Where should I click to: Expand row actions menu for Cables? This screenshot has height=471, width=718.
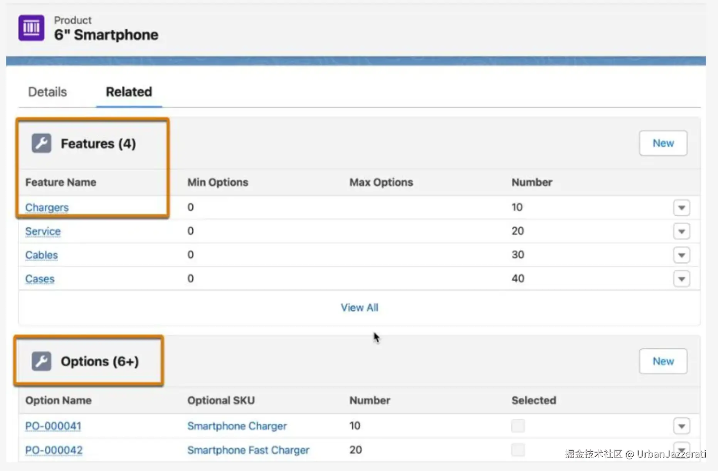tap(681, 255)
